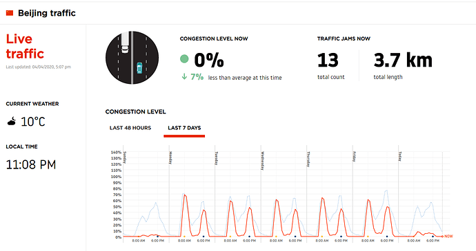Click the white truck in the road illustration
The height and width of the screenshot is (251, 476).
click(125, 43)
